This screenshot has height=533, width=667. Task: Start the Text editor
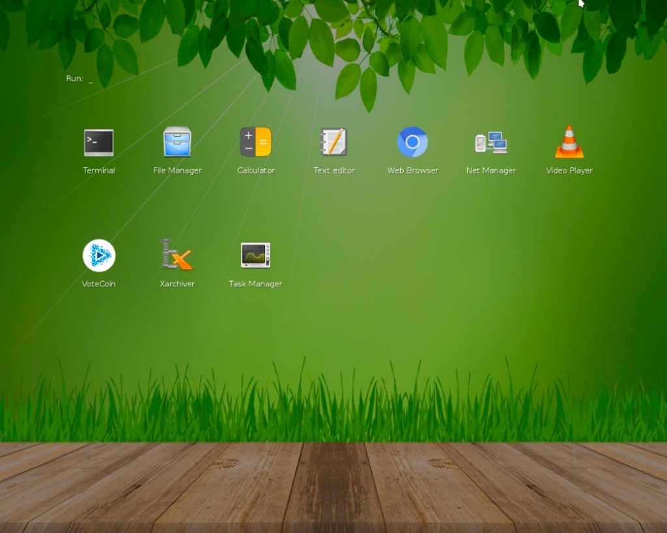(x=334, y=143)
